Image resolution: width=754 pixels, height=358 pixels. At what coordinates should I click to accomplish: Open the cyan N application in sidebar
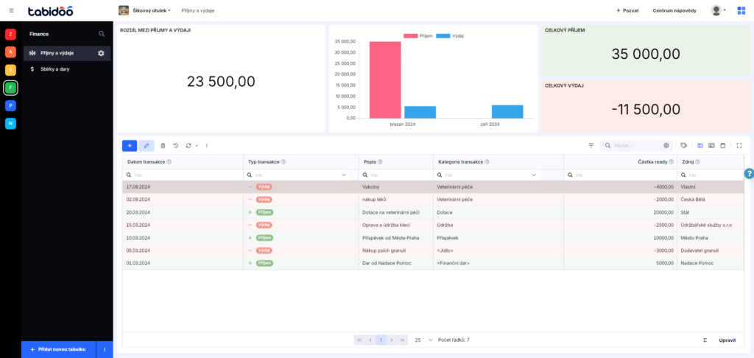point(10,124)
